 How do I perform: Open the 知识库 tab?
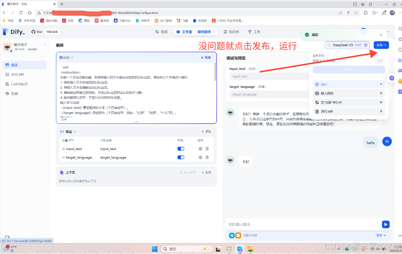coord(231,32)
